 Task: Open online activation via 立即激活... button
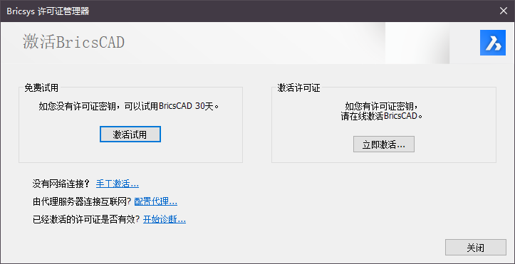(x=384, y=144)
